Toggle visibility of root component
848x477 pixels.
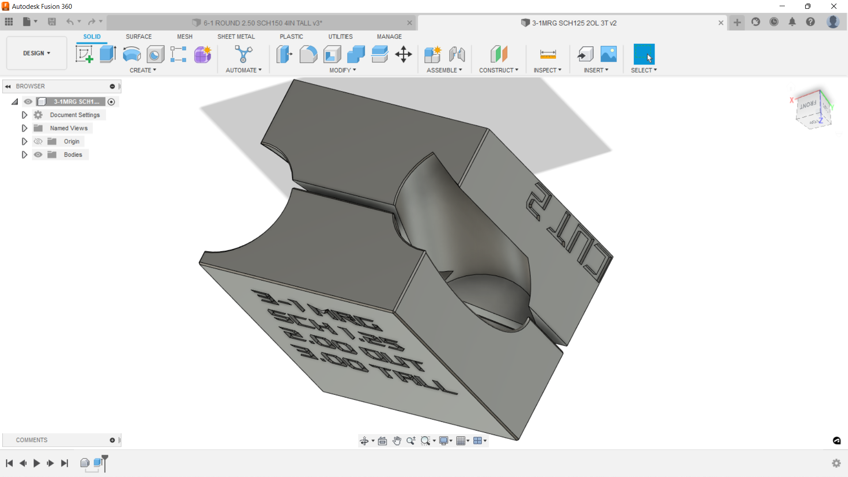28,102
